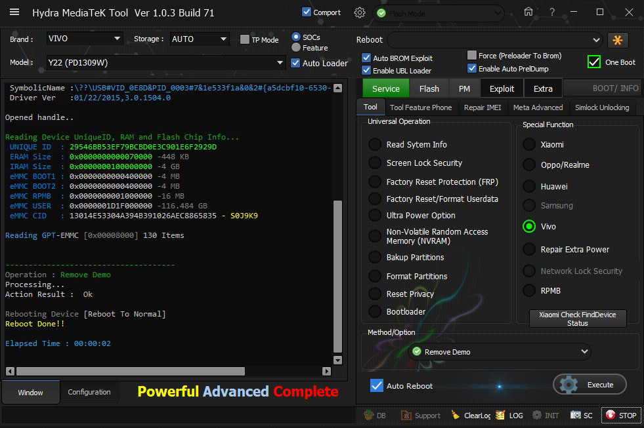Switch to Extra tab
Image resolution: width=644 pixels, height=428 pixels.
point(543,88)
